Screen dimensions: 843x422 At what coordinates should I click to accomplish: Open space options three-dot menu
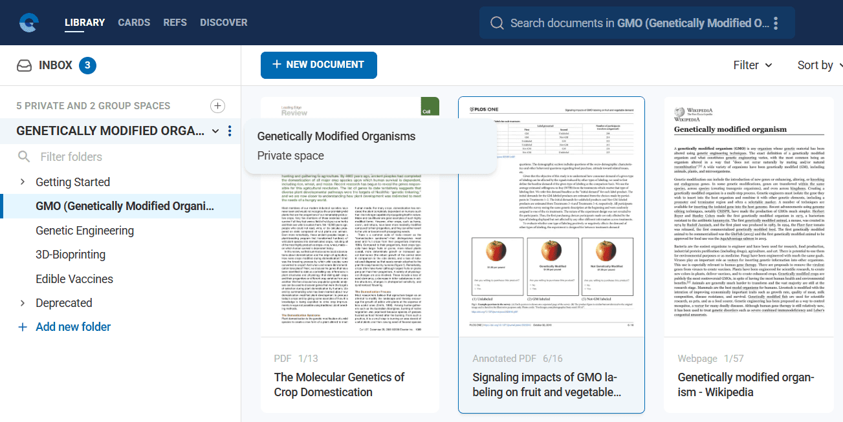(230, 131)
